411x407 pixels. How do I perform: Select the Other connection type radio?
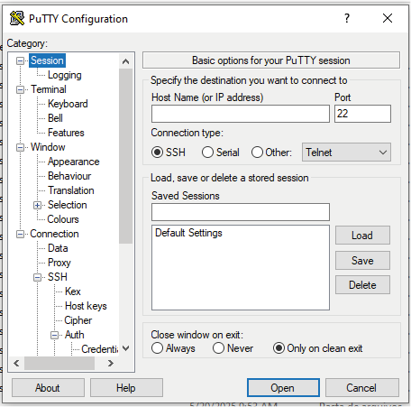pos(257,153)
